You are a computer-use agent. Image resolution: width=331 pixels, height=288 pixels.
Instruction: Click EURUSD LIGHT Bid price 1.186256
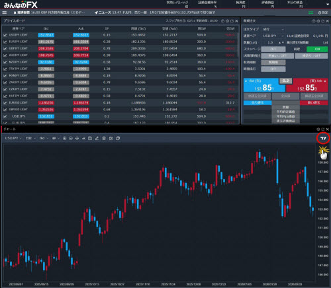tap(46, 103)
